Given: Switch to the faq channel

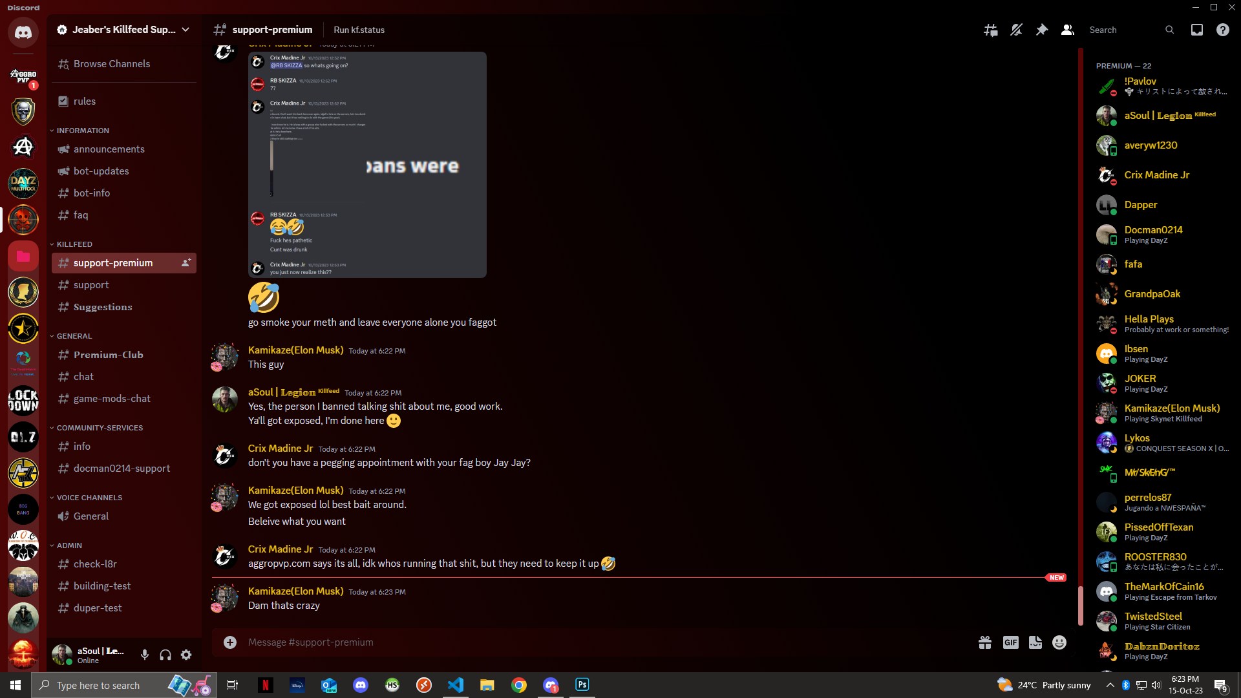Looking at the screenshot, I should click(x=124, y=215).
